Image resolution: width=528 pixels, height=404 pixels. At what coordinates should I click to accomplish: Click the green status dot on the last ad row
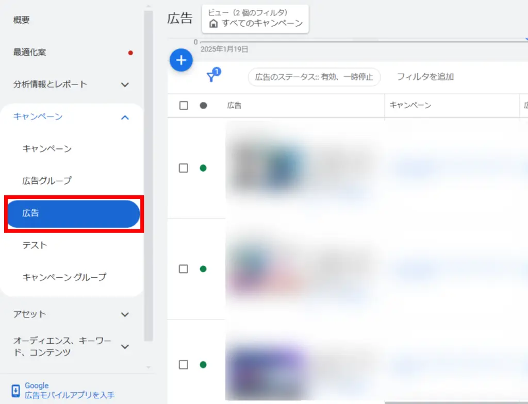tap(204, 364)
